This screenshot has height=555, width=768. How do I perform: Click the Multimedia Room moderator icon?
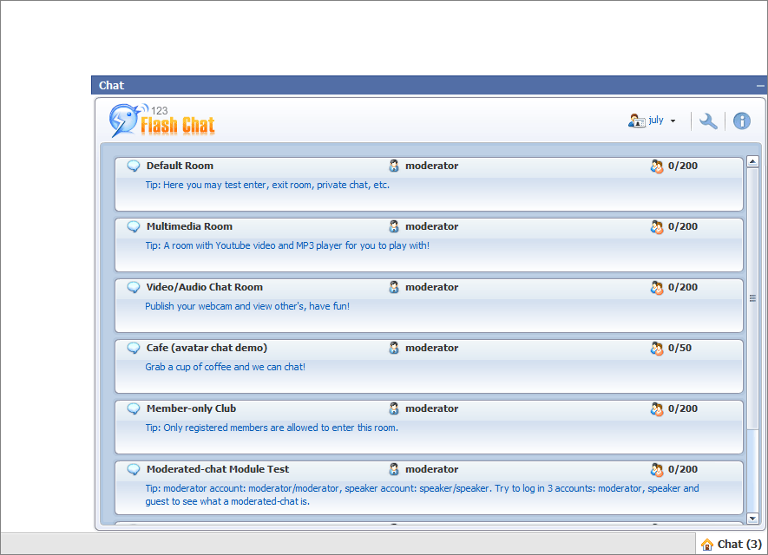coord(394,226)
